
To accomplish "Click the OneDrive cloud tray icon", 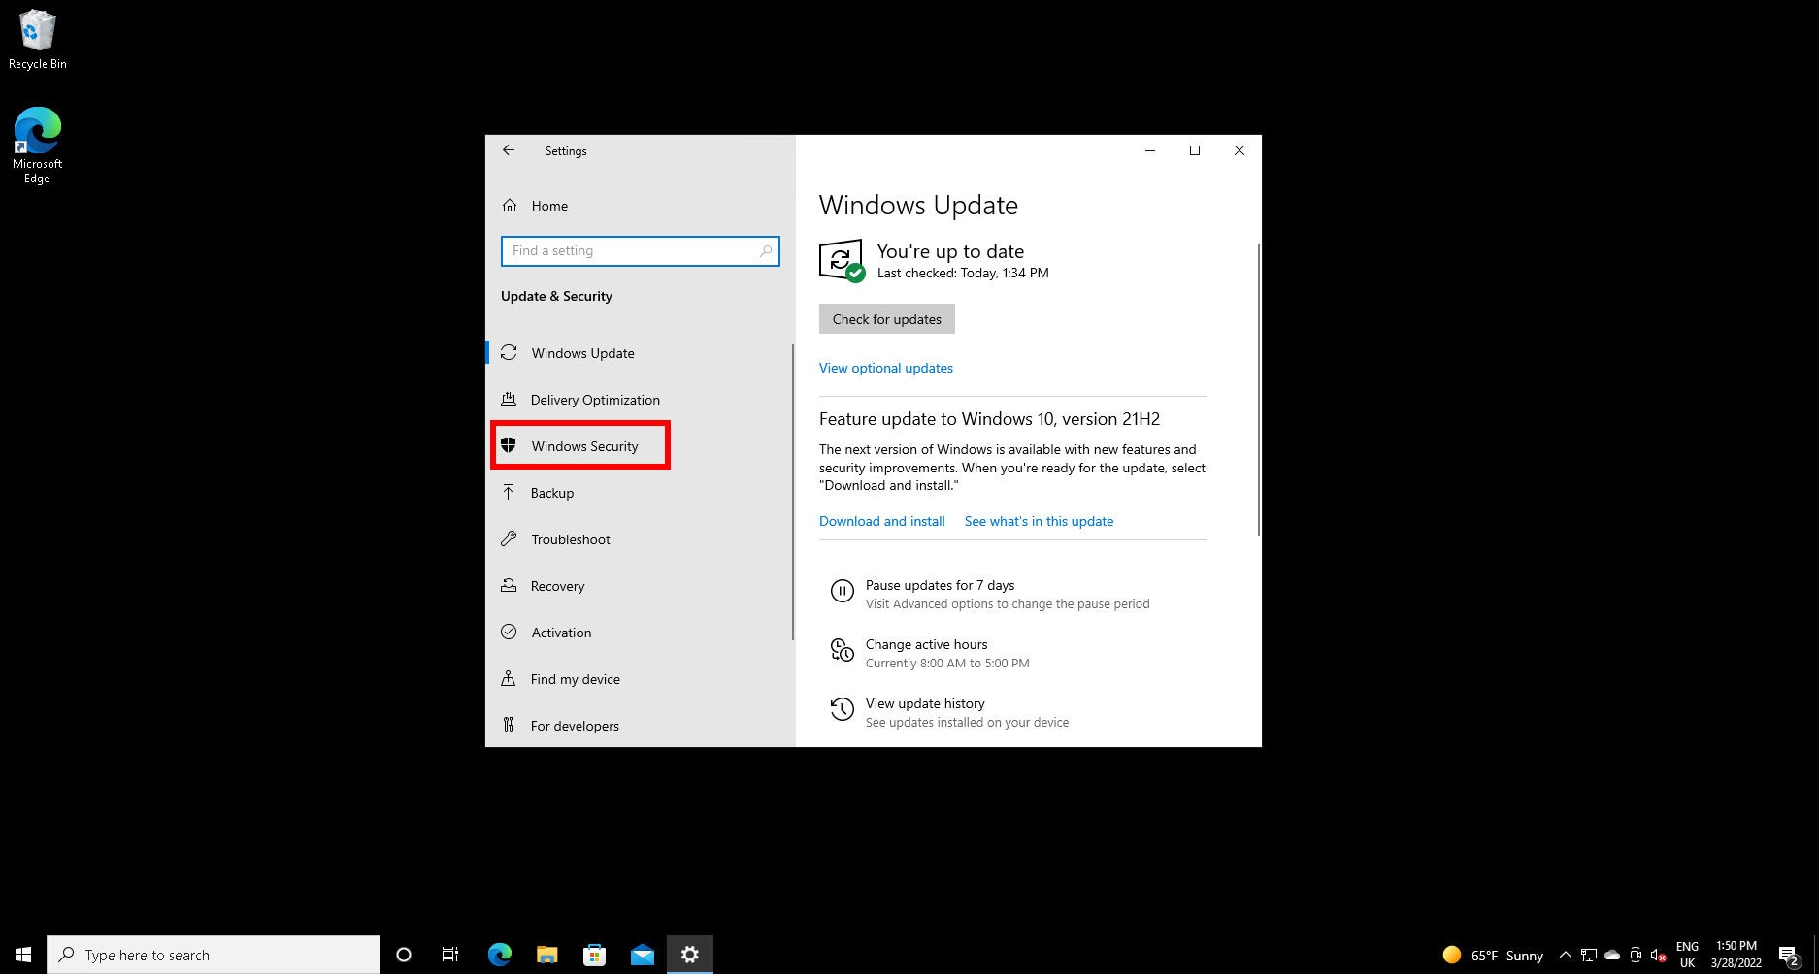I will [x=1612, y=955].
